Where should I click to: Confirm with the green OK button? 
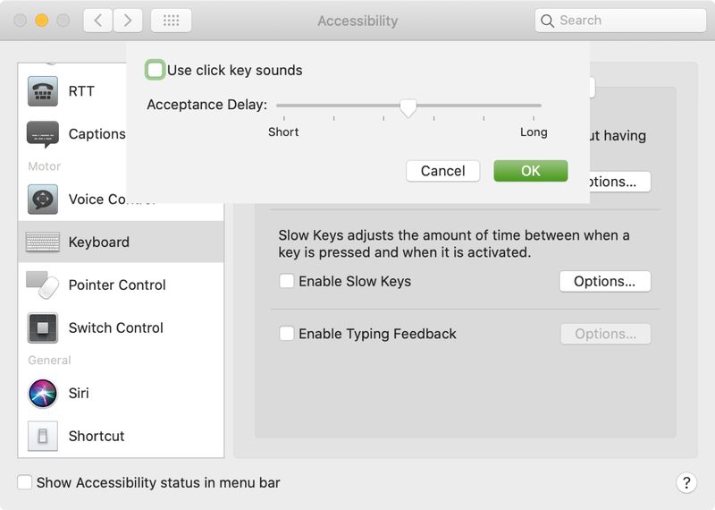click(531, 171)
